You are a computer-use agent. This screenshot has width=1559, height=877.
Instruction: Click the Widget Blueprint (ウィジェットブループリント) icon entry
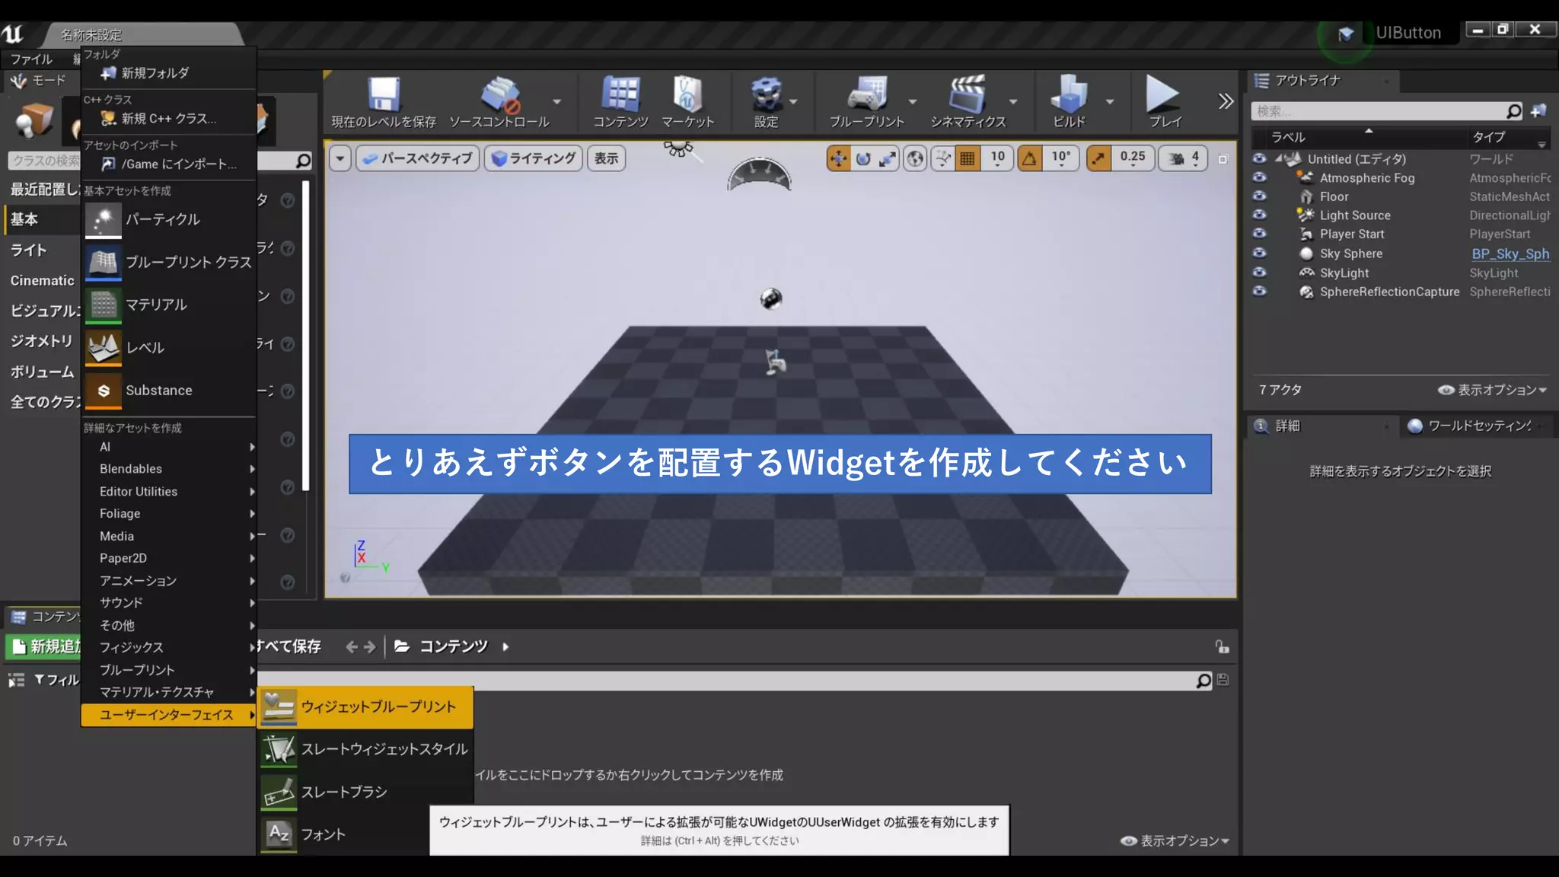[279, 707]
